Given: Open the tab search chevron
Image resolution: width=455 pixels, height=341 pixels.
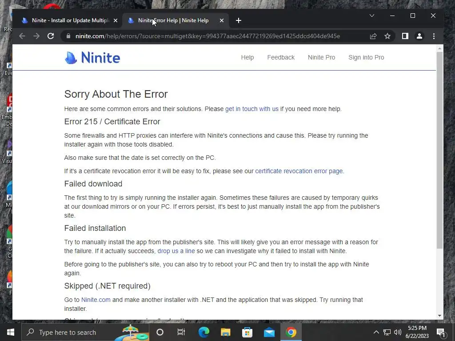Looking at the screenshot, I should [372, 16].
